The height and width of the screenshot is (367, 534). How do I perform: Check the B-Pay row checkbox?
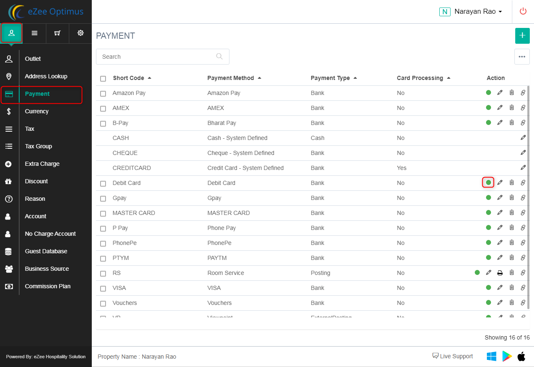pos(103,123)
